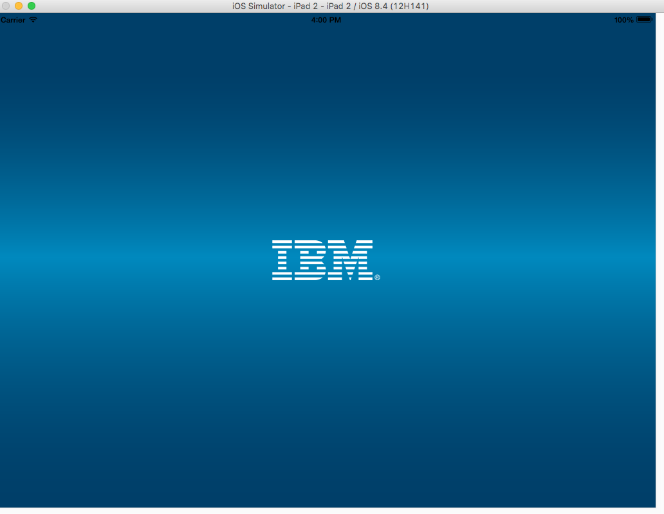Screen dimensions: 664x514
Task: Click the Carrier label in the status bar
Action: click(13, 20)
